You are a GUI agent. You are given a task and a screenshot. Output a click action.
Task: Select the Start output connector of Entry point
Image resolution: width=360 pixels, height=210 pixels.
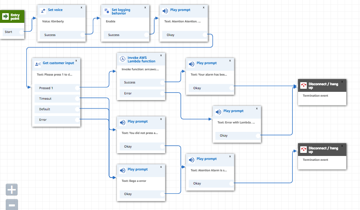pos(22,32)
